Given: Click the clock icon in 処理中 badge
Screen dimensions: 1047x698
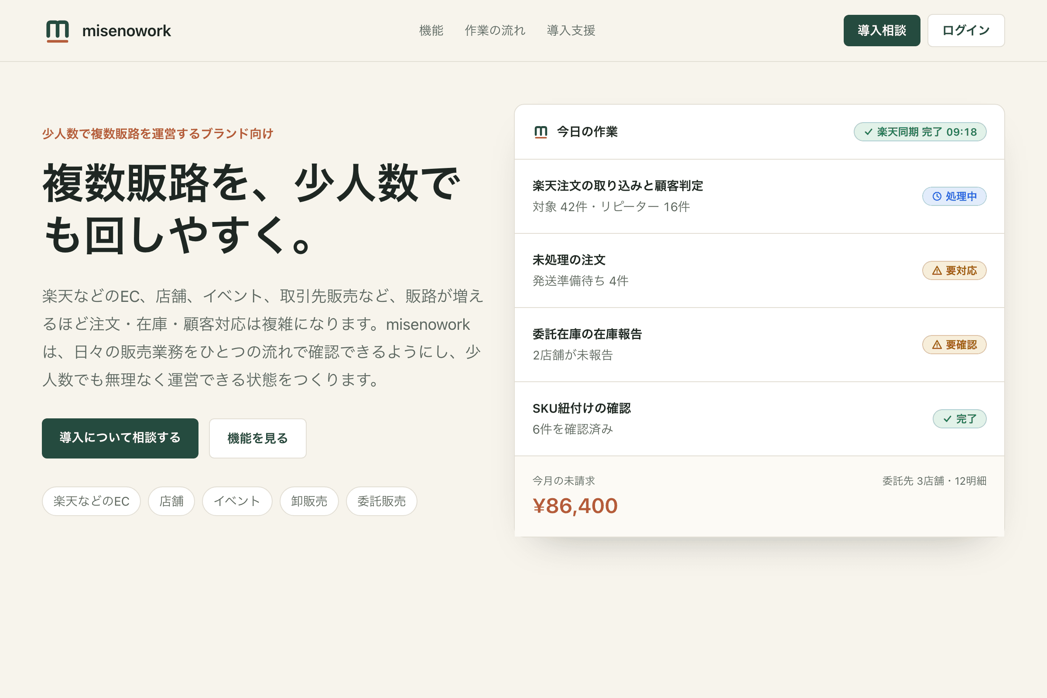Looking at the screenshot, I should coord(937,196).
